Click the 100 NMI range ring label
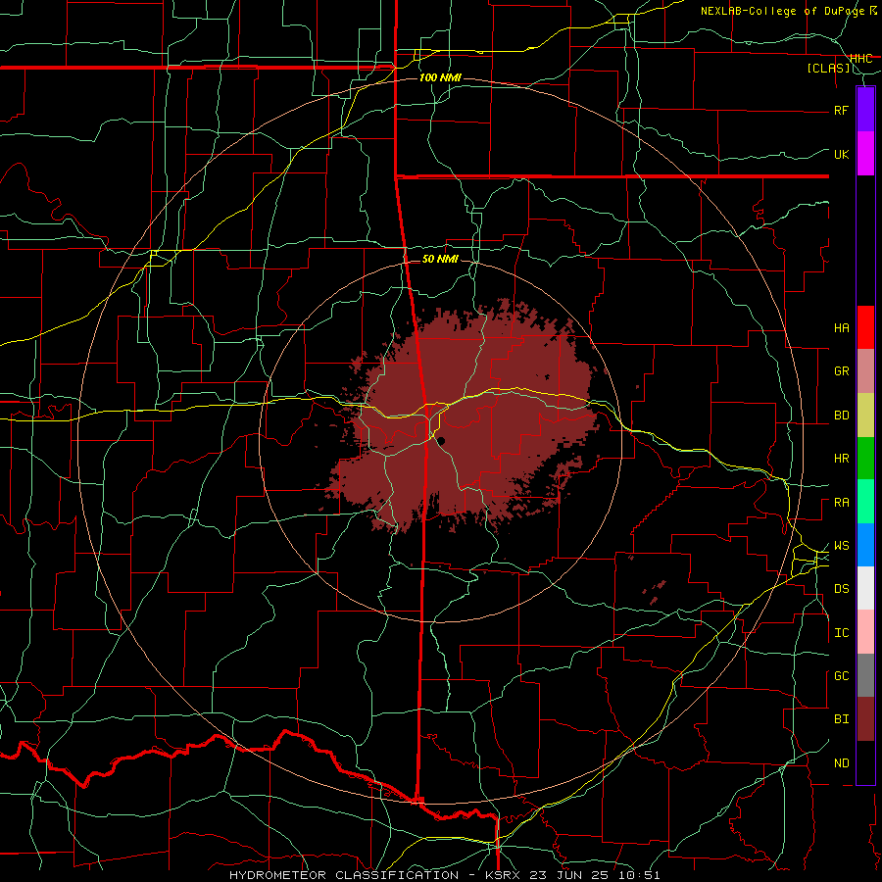The height and width of the screenshot is (882, 882). (440, 77)
